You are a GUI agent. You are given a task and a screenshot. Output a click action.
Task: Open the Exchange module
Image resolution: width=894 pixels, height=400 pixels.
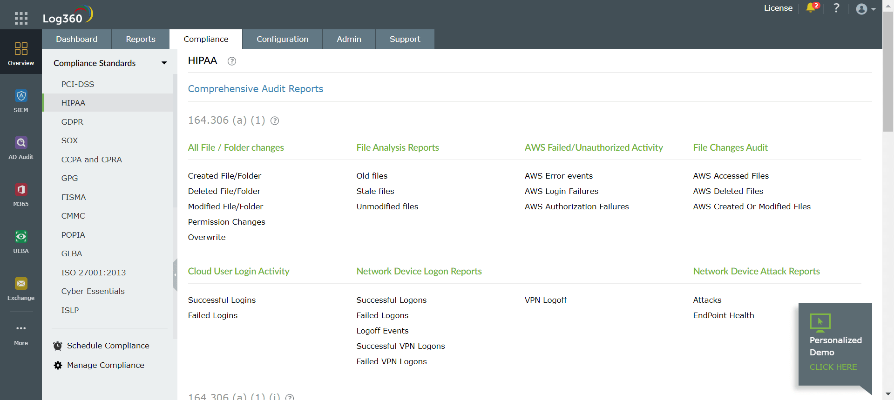point(21,289)
